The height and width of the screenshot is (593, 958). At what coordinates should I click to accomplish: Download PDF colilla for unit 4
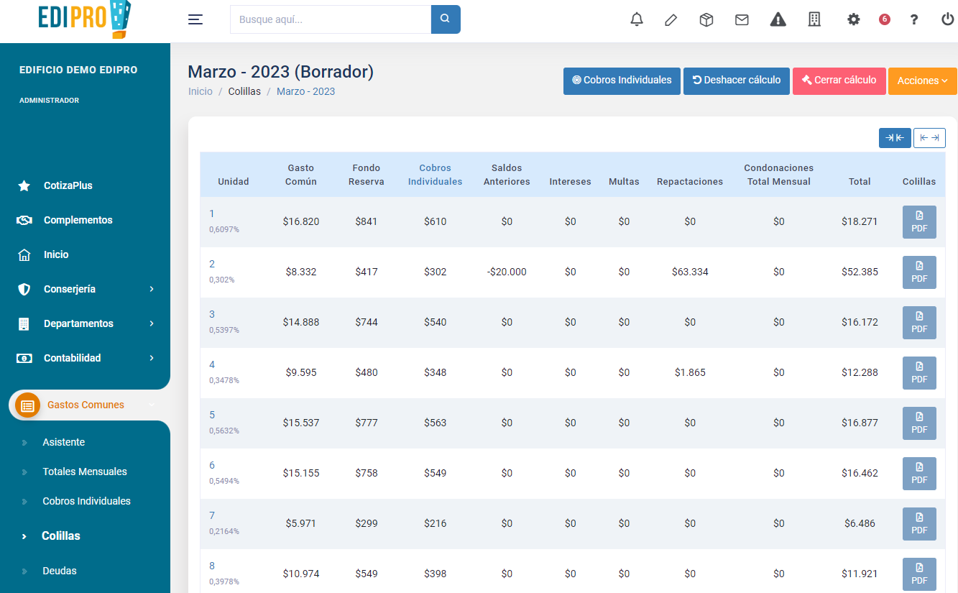coord(919,372)
